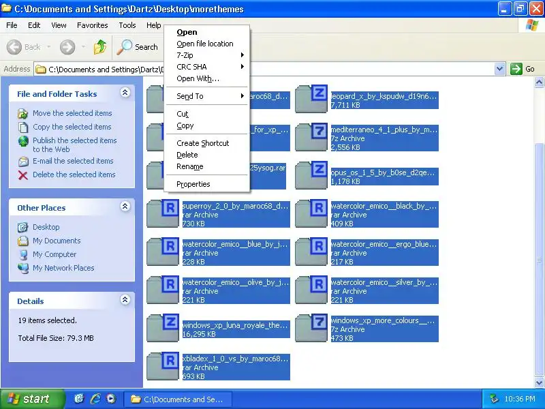Viewport: 545px width, 409px height.
Task: Select windows_xp_luna_royale zip icon
Action: pyautogui.click(x=163, y=329)
